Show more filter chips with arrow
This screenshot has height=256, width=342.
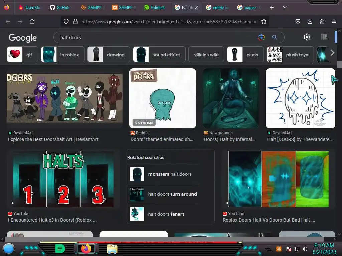coord(332,53)
